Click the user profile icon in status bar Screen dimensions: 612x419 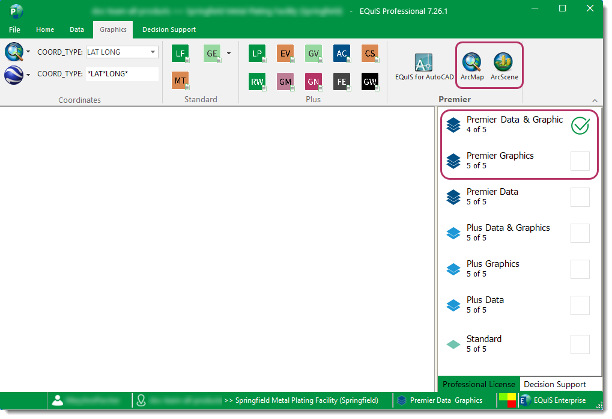pos(58,400)
